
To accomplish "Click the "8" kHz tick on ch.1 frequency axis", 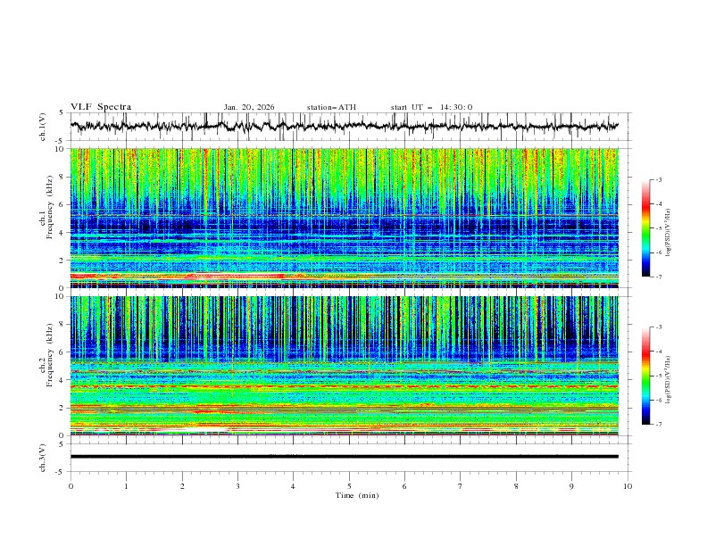I will (62, 177).
